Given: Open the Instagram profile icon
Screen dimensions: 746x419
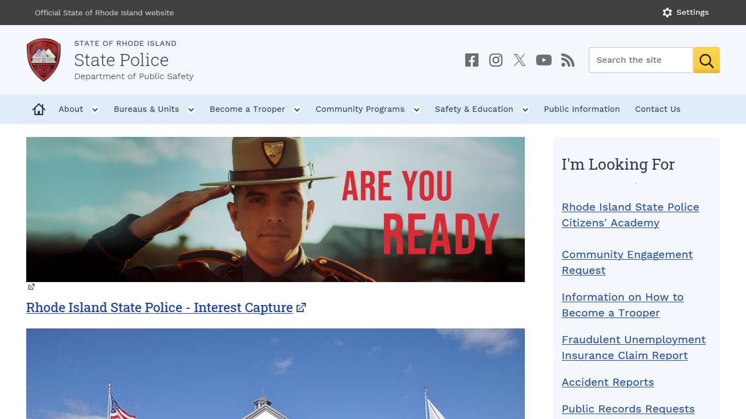Looking at the screenshot, I should click(495, 60).
